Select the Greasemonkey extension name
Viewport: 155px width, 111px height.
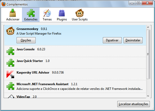tap(27, 29)
